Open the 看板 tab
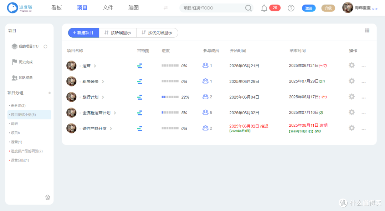The width and height of the screenshot is (385, 211). click(x=56, y=8)
